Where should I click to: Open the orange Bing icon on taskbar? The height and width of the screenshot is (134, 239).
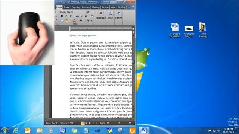click(132, 131)
